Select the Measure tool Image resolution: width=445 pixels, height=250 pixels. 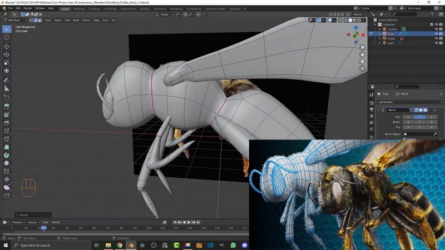point(7,89)
